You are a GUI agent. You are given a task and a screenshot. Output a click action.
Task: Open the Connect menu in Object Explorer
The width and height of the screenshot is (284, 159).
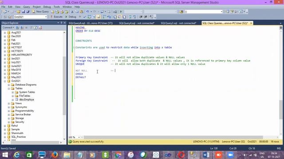coord(8,27)
